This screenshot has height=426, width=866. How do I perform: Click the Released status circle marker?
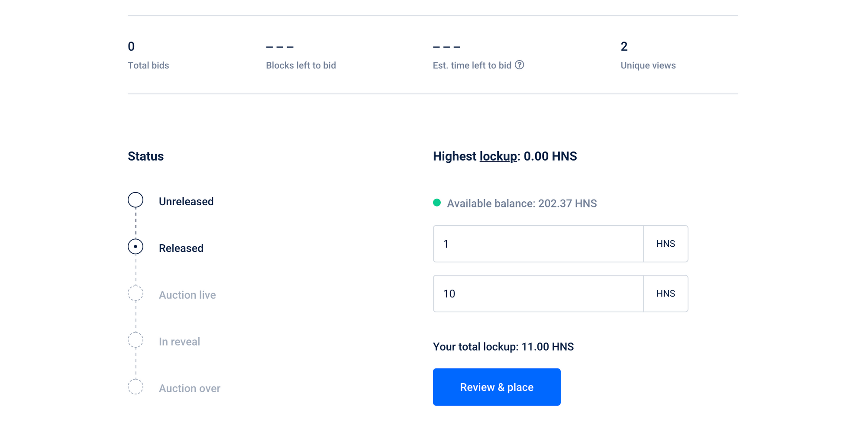(x=136, y=247)
